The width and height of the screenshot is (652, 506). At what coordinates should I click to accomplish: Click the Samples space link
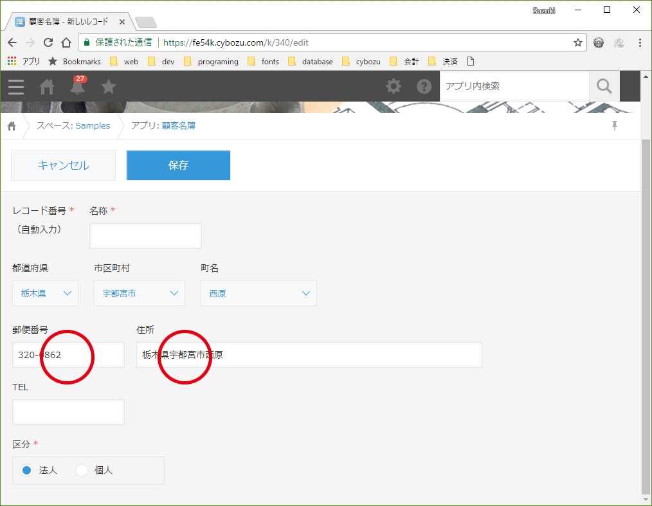[92, 125]
